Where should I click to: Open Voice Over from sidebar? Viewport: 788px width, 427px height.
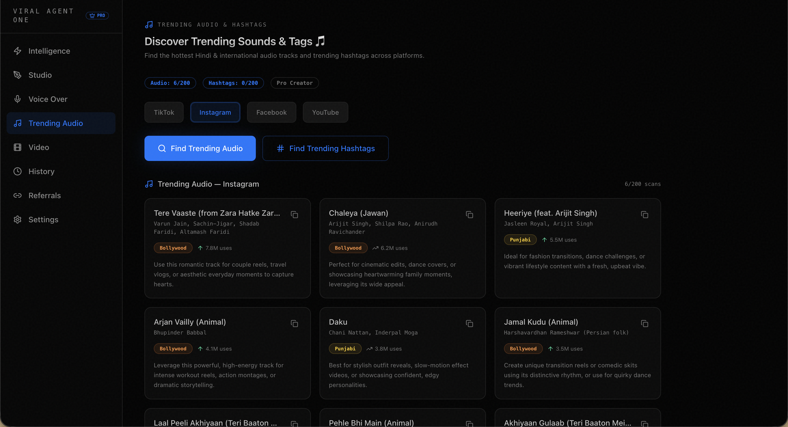(x=48, y=99)
